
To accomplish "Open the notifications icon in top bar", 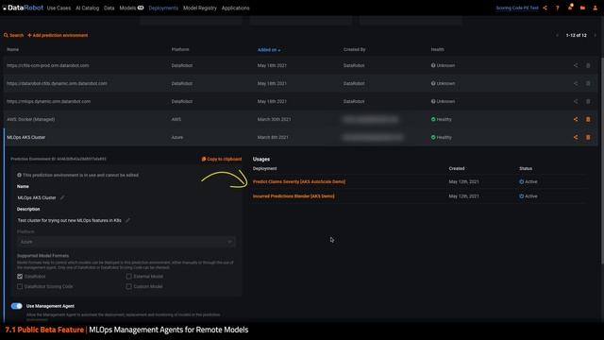I will 570,8.
